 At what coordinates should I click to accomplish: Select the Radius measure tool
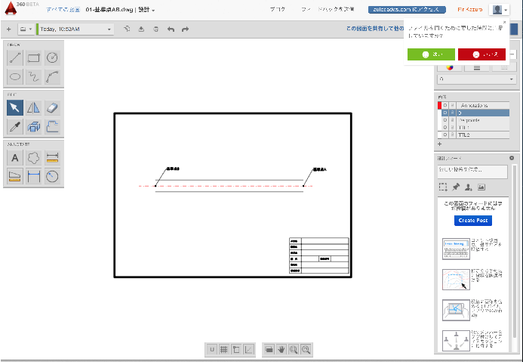(x=52, y=176)
